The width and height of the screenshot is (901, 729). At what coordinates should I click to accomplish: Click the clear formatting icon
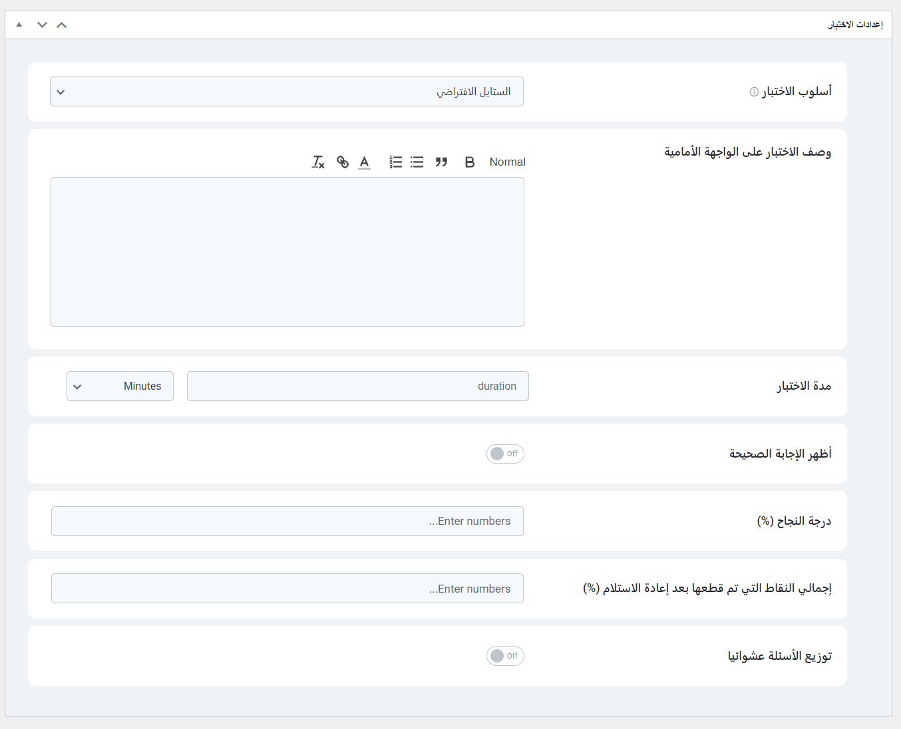coord(318,162)
